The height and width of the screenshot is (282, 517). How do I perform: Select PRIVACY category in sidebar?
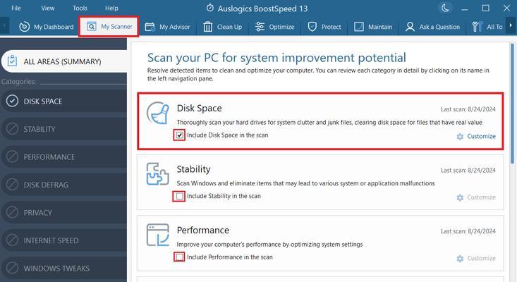point(64,212)
